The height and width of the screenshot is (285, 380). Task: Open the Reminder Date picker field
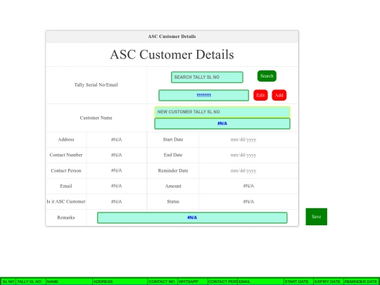coord(243,170)
